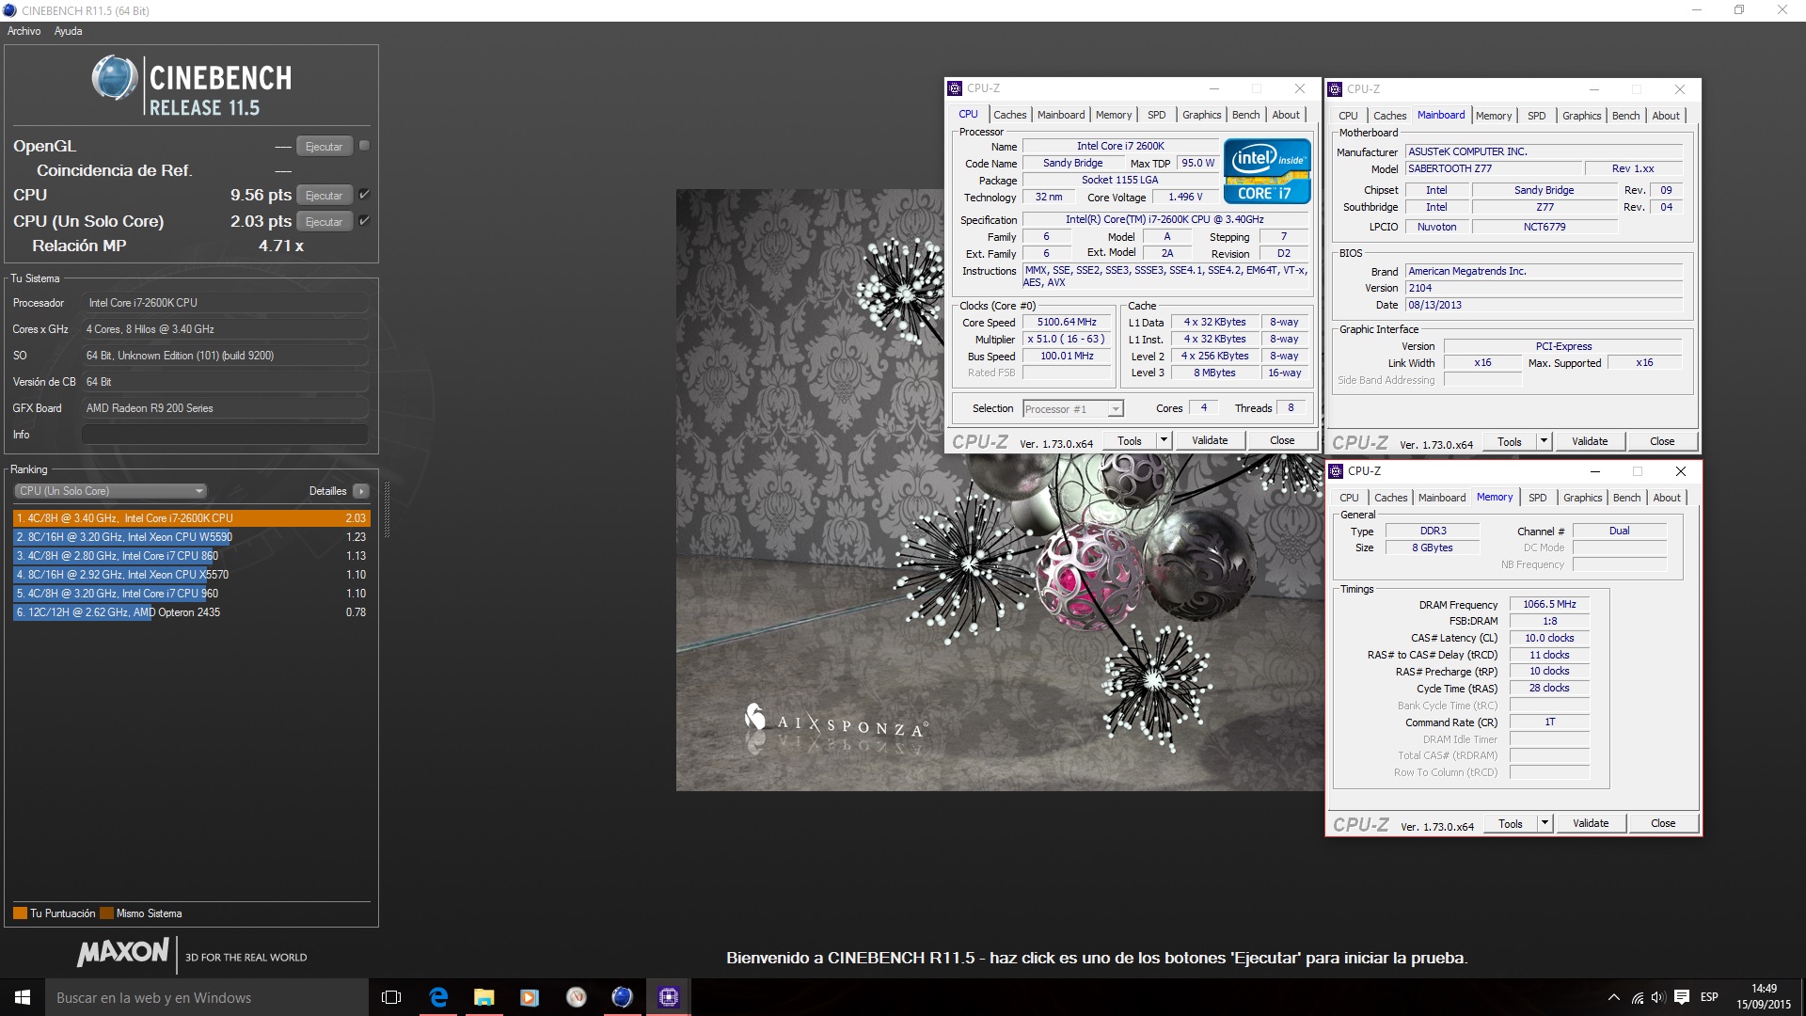Open Caches tab in first CPU-Z window
Image resolution: width=1806 pixels, height=1016 pixels.
(x=1009, y=115)
